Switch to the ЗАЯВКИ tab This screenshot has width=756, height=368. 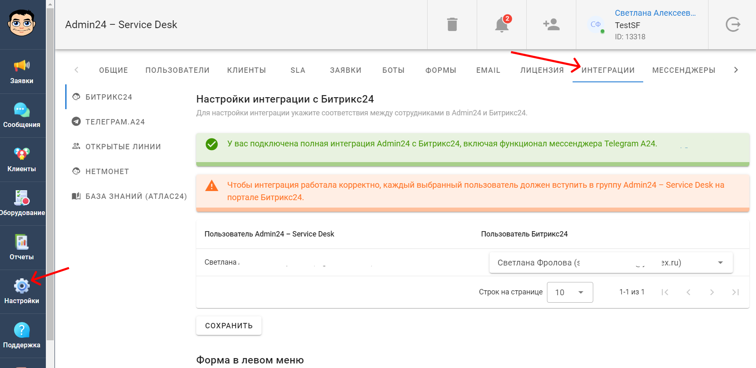tap(346, 70)
